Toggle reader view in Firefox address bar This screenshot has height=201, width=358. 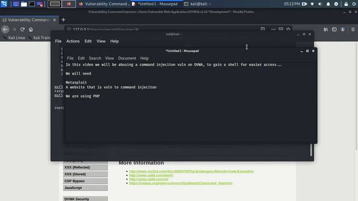click(262, 29)
